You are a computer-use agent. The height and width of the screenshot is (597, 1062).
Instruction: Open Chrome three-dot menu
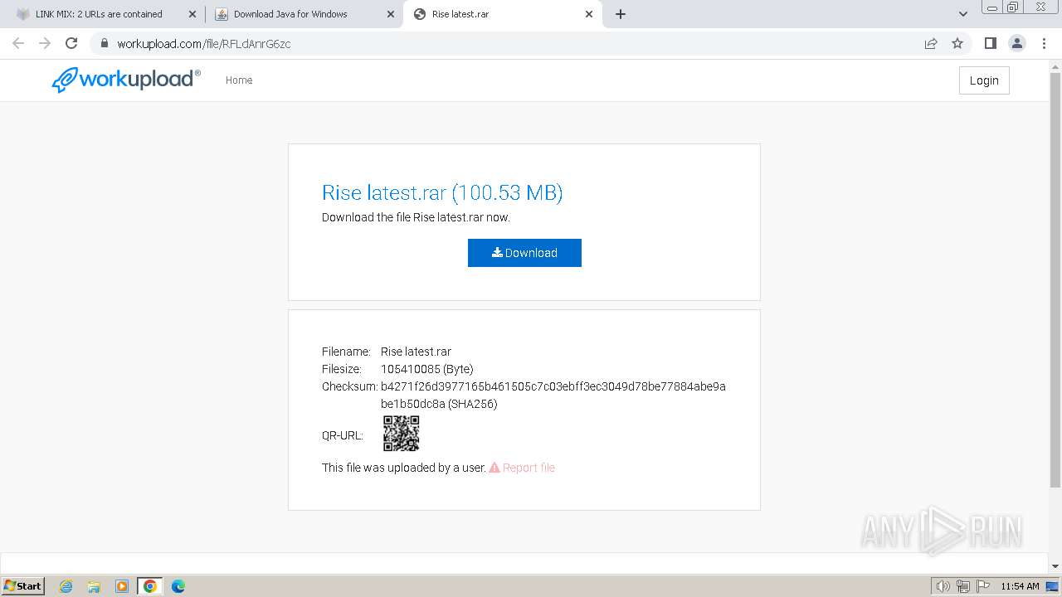(1044, 44)
